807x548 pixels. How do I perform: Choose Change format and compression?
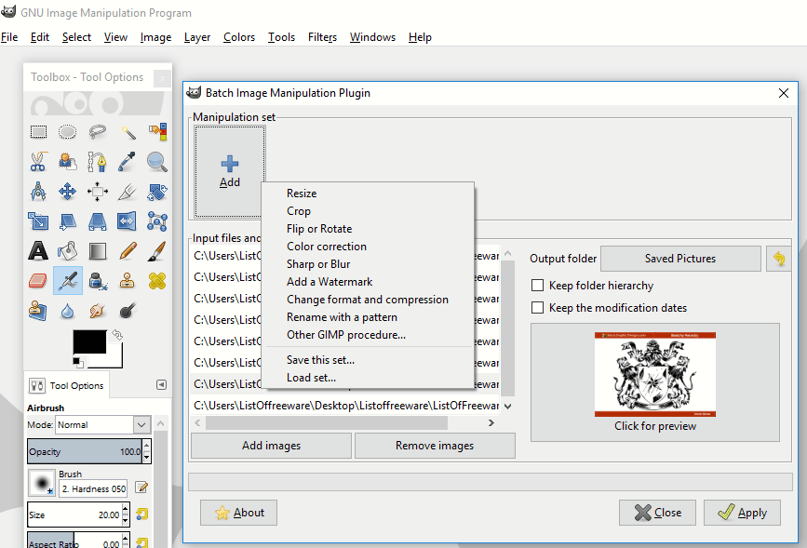point(368,300)
